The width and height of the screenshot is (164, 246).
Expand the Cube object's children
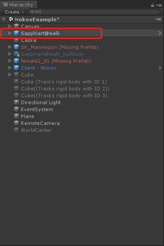point(10,74)
